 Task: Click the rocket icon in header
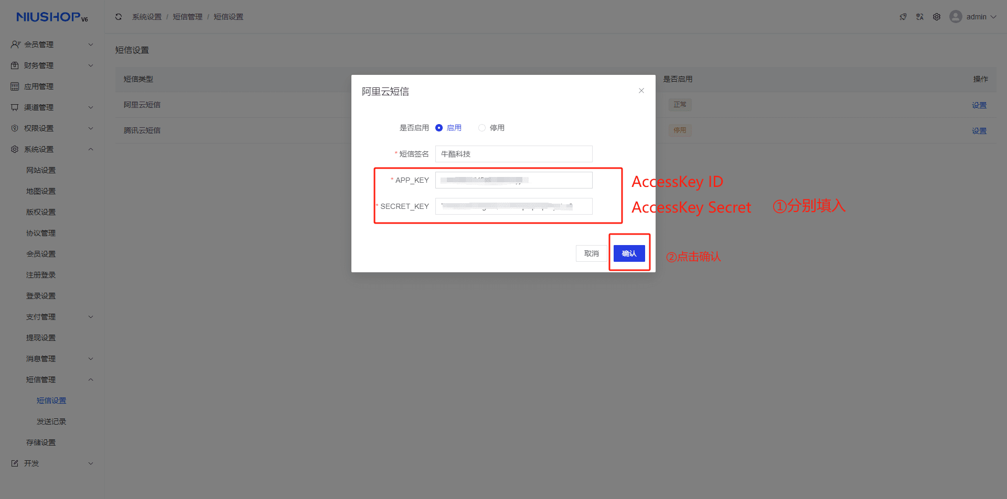(x=903, y=17)
